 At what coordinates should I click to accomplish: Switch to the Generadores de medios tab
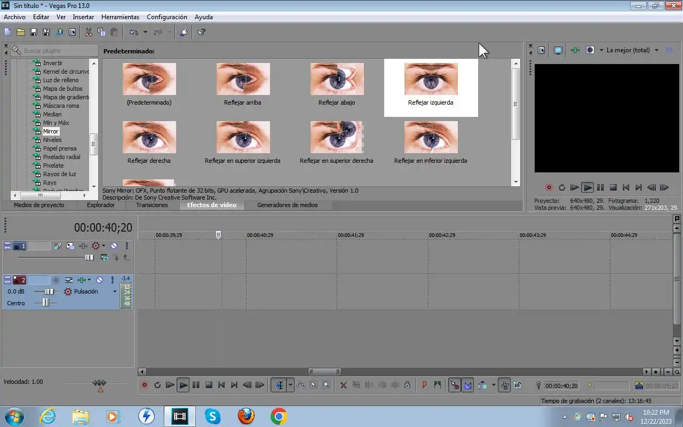288,205
